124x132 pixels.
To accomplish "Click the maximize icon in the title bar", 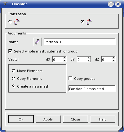I will 111,4.
